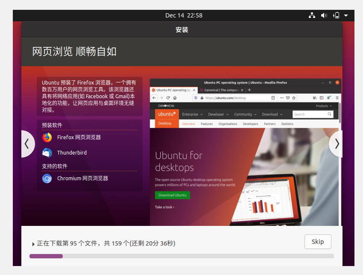This screenshot has height=275, width=363.
Task: Click the installation progress bar
Action: (181, 256)
